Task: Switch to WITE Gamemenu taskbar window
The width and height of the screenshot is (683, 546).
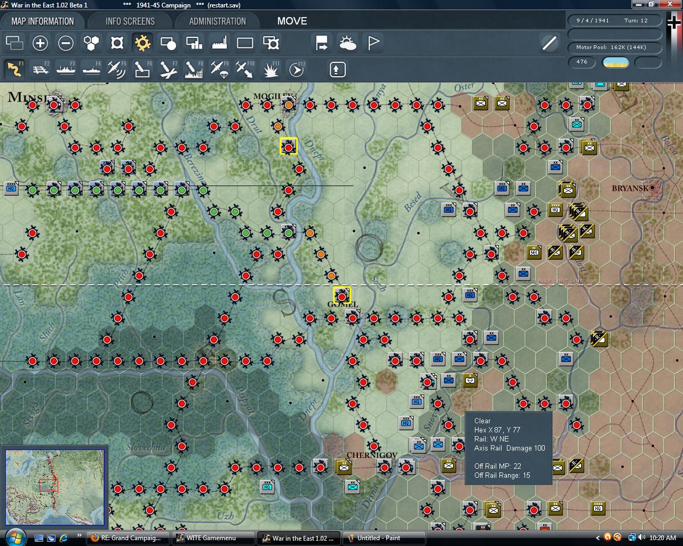Action: click(x=212, y=538)
